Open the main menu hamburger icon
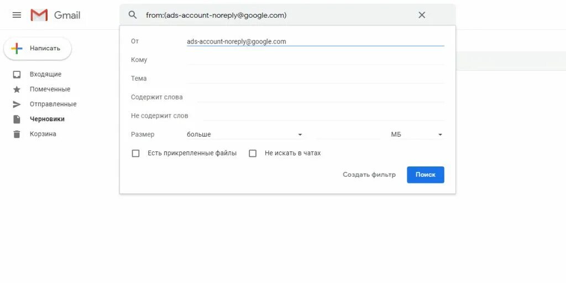Viewport: 566px width, 283px height. [x=17, y=15]
